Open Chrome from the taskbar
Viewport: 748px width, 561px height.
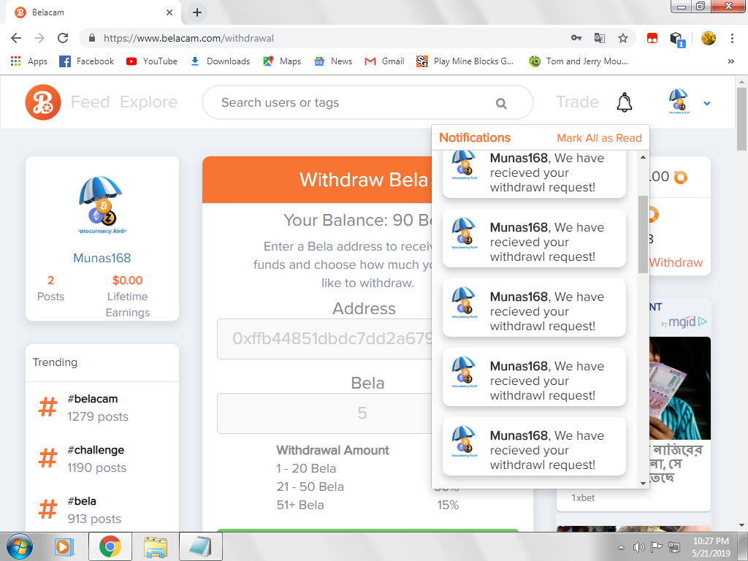[110, 546]
